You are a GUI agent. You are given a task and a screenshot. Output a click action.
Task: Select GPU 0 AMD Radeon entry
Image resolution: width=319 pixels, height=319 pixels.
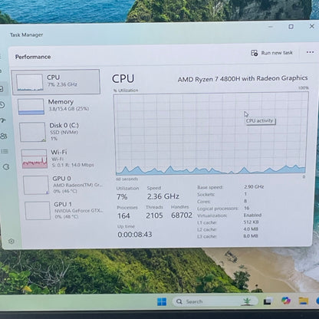(x=62, y=185)
